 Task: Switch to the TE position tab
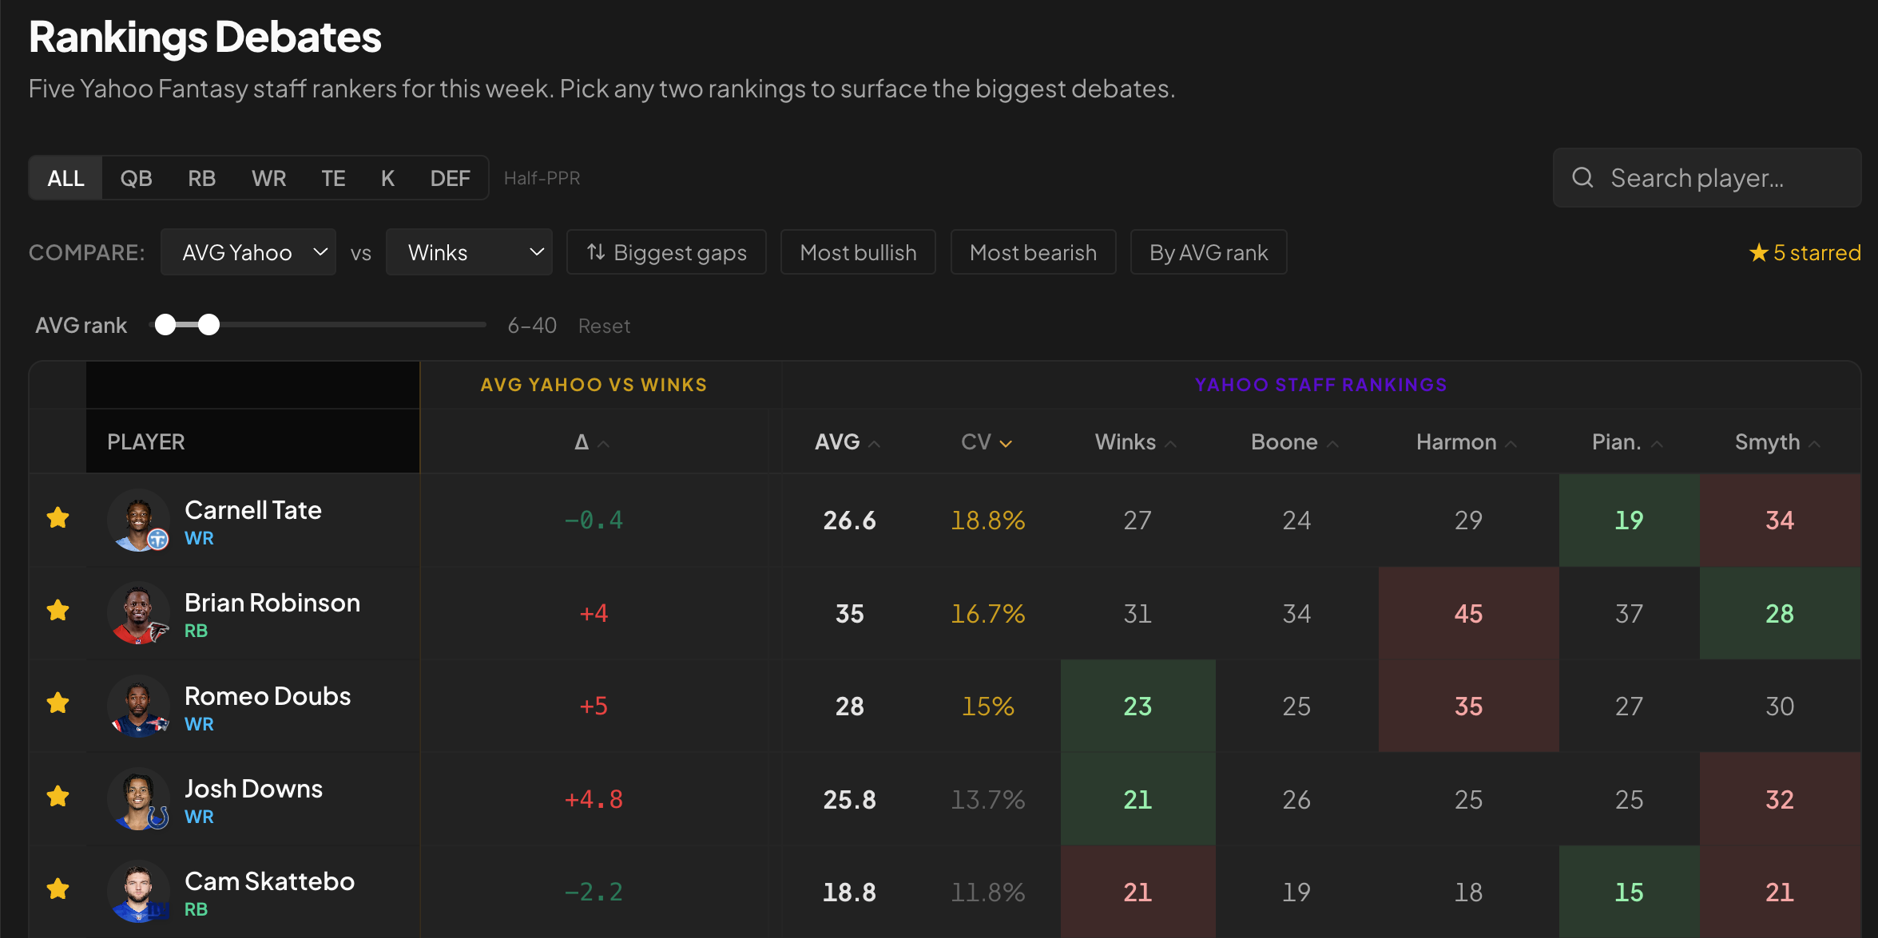(333, 178)
